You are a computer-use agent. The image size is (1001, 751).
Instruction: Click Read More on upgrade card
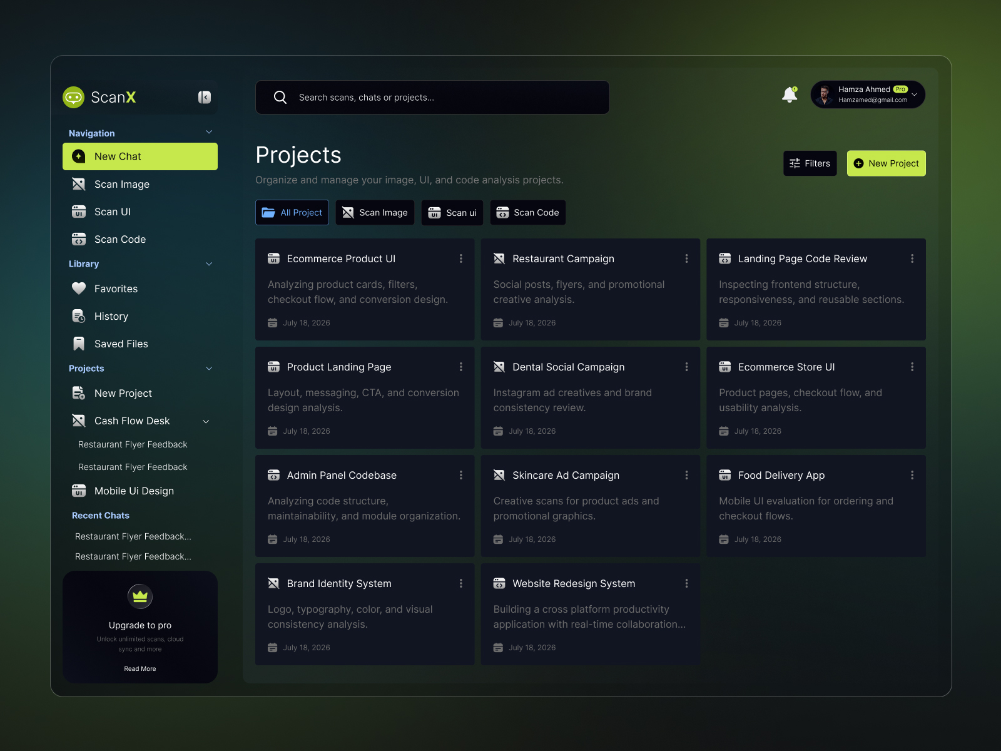[x=140, y=669]
